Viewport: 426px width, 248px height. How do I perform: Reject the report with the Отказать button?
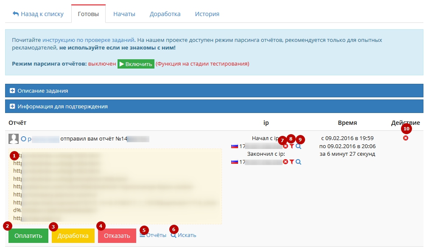tap(117, 236)
